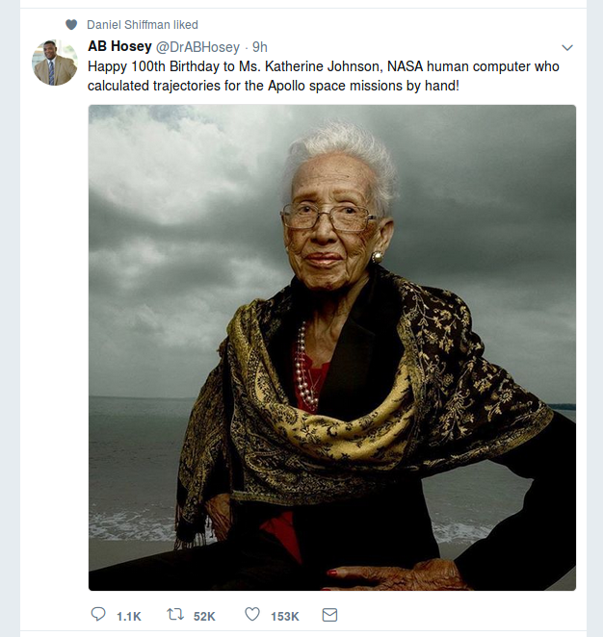The width and height of the screenshot is (603, 637).
Task: Retweet AB Hosey's post using the retweet icon
Action: [x=175, y=614]
